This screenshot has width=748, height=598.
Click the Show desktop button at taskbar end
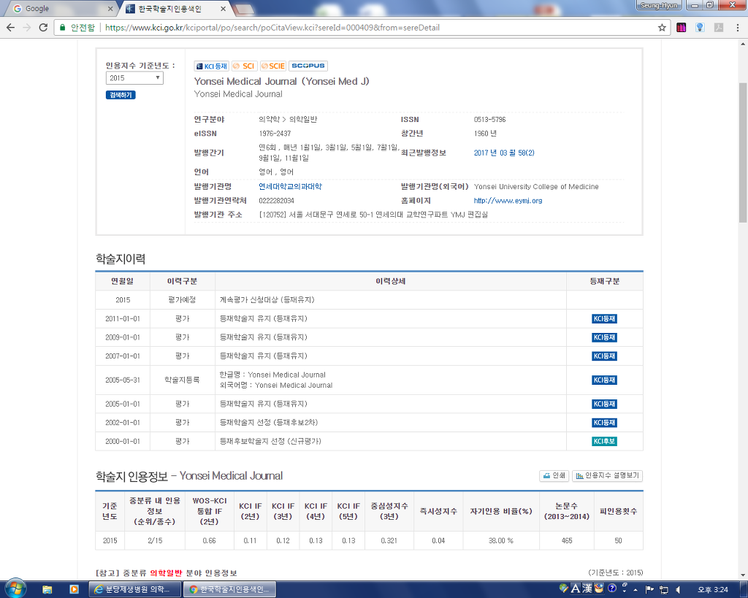(744, 589)
